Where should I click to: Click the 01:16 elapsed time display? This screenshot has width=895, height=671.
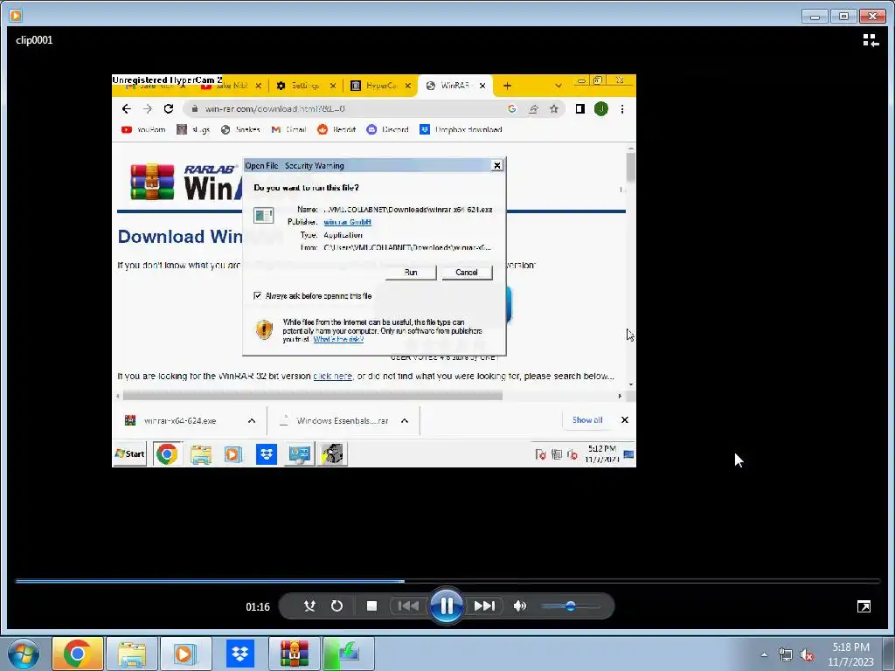click(258, 607)
